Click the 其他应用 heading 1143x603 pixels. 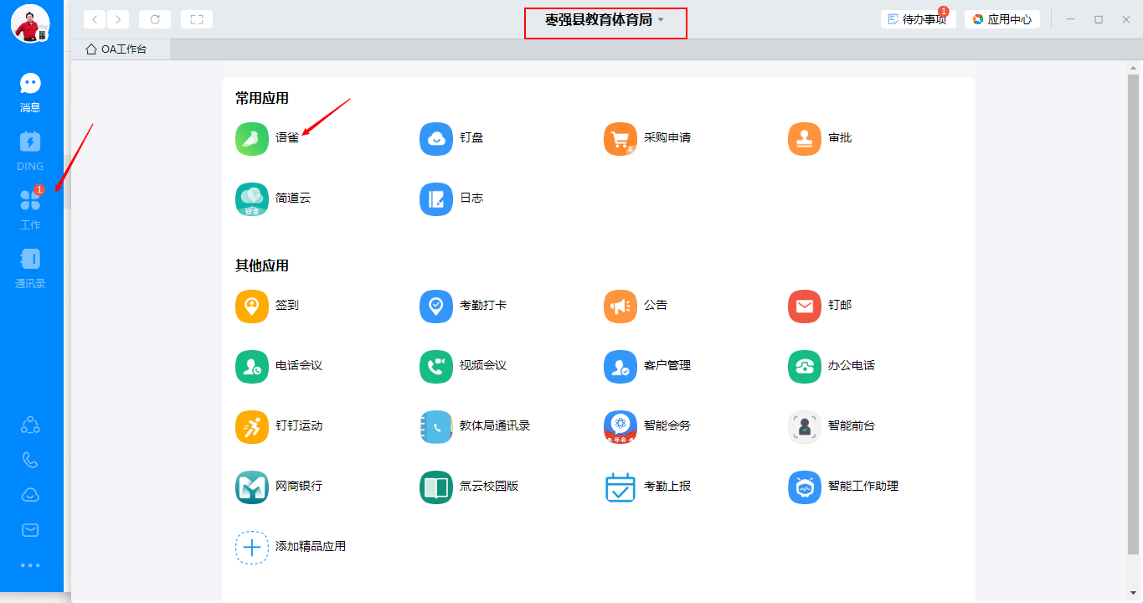coord(262,266)
